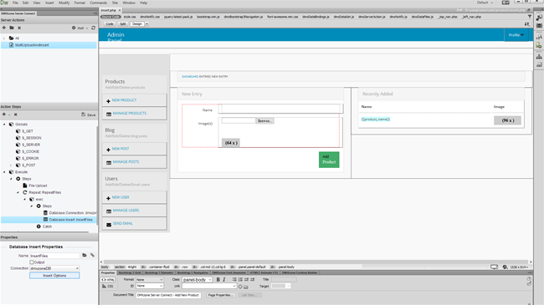Expand the $_POST node
Image resolution: width=544 pixels, height=305 pixels.
tap(11, 165)
